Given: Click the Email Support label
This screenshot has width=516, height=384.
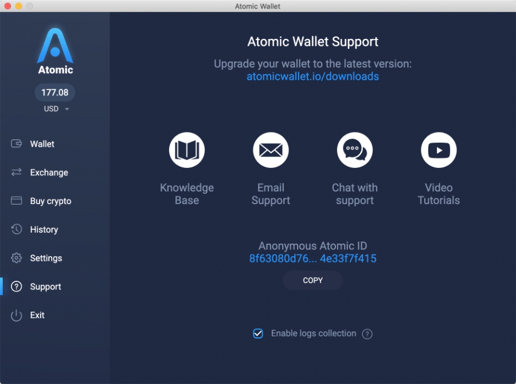Looking at the screenshot, I should pyautogui.click(x=271, y=194).
